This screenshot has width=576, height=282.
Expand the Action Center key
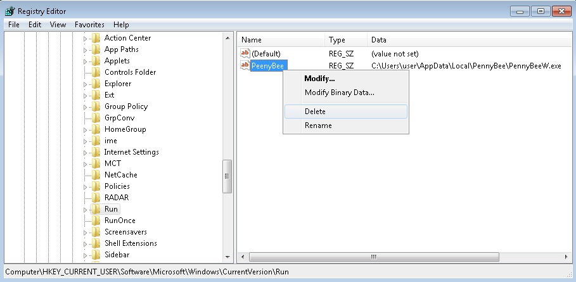click(85, 39)
